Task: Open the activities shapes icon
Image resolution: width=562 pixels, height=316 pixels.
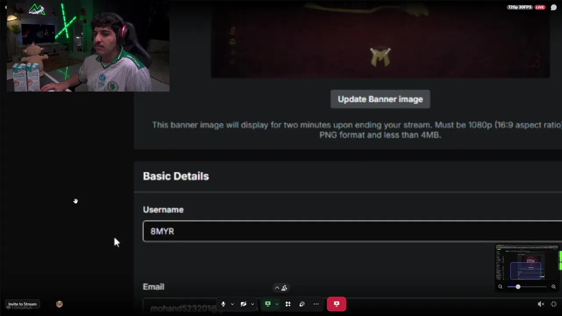Action: click(x=288, y=304)
